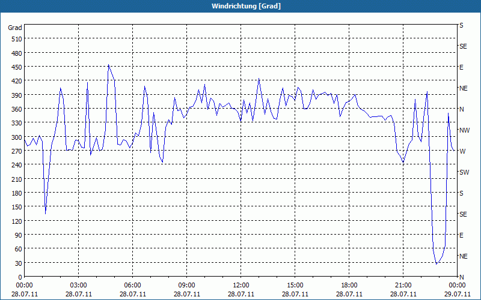Click the 450 degree axis label

17,67
